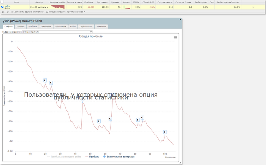This screenshot has width=266, height=165.
Task: Click the Визуализируйте link
Action: pos(57,12)
